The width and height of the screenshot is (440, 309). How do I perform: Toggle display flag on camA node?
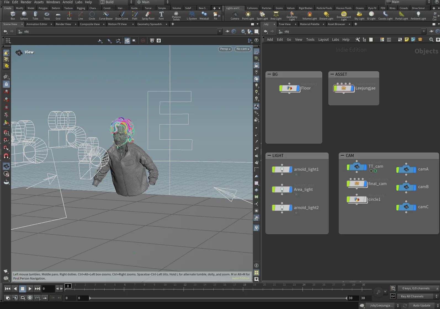tap(415, 169)
